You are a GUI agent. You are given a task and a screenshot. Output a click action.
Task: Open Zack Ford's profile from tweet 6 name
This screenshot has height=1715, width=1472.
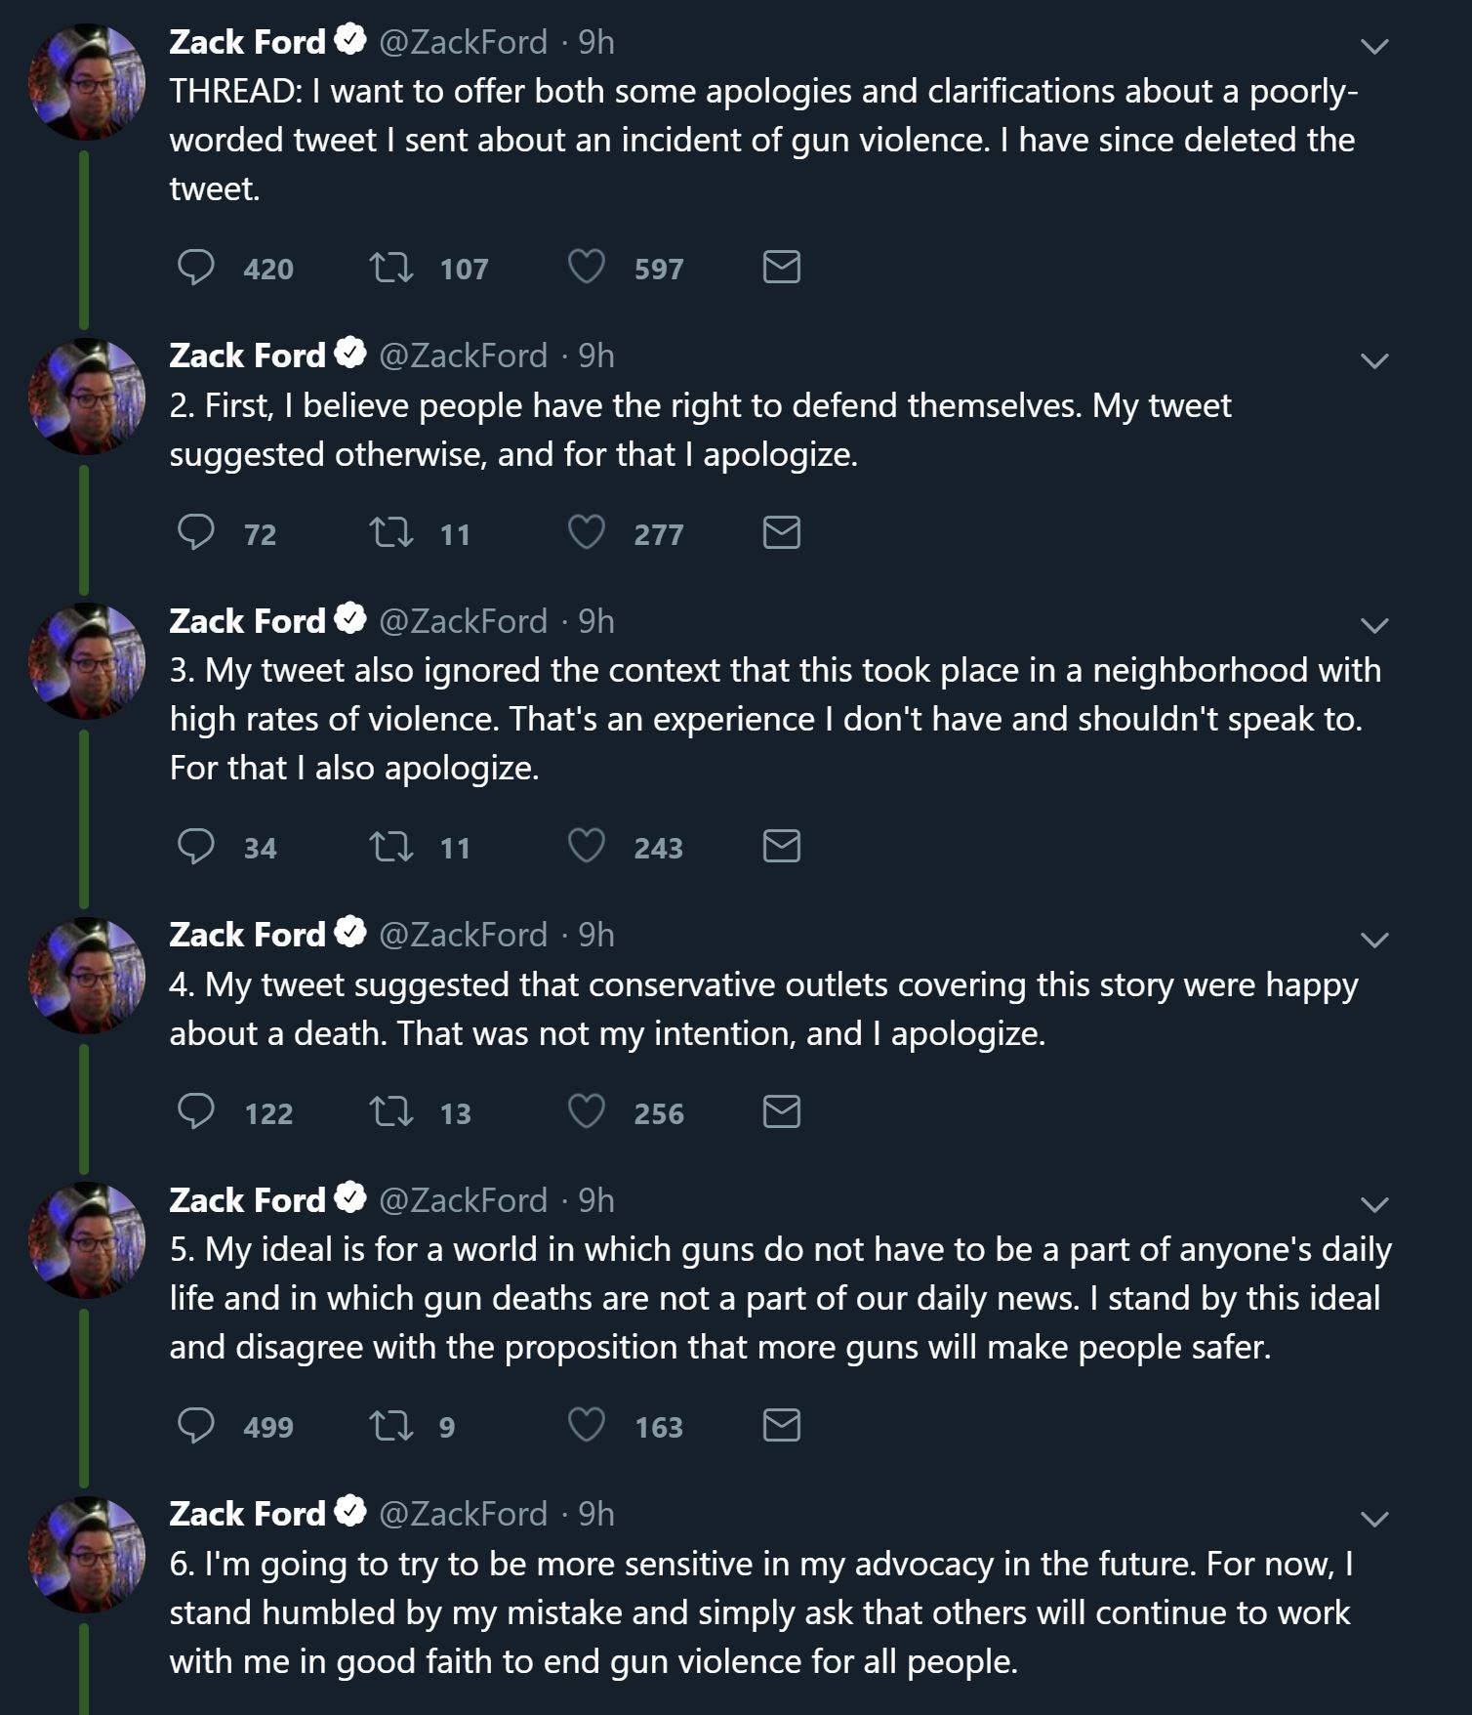click(247, 1513)
